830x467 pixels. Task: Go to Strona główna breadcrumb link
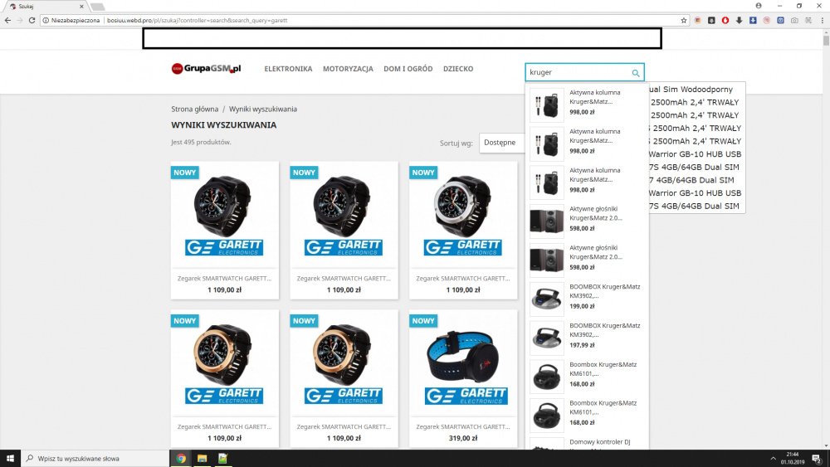coord(194,109)
